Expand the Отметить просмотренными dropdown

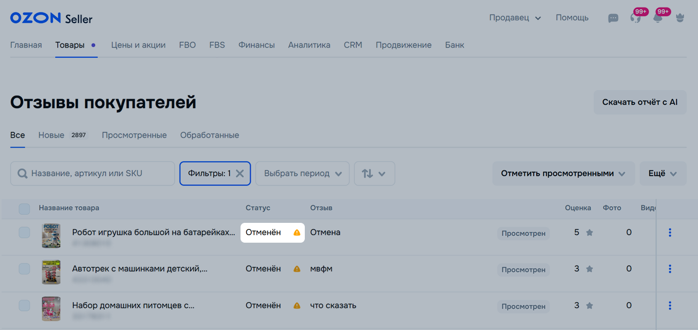point(563,174)
